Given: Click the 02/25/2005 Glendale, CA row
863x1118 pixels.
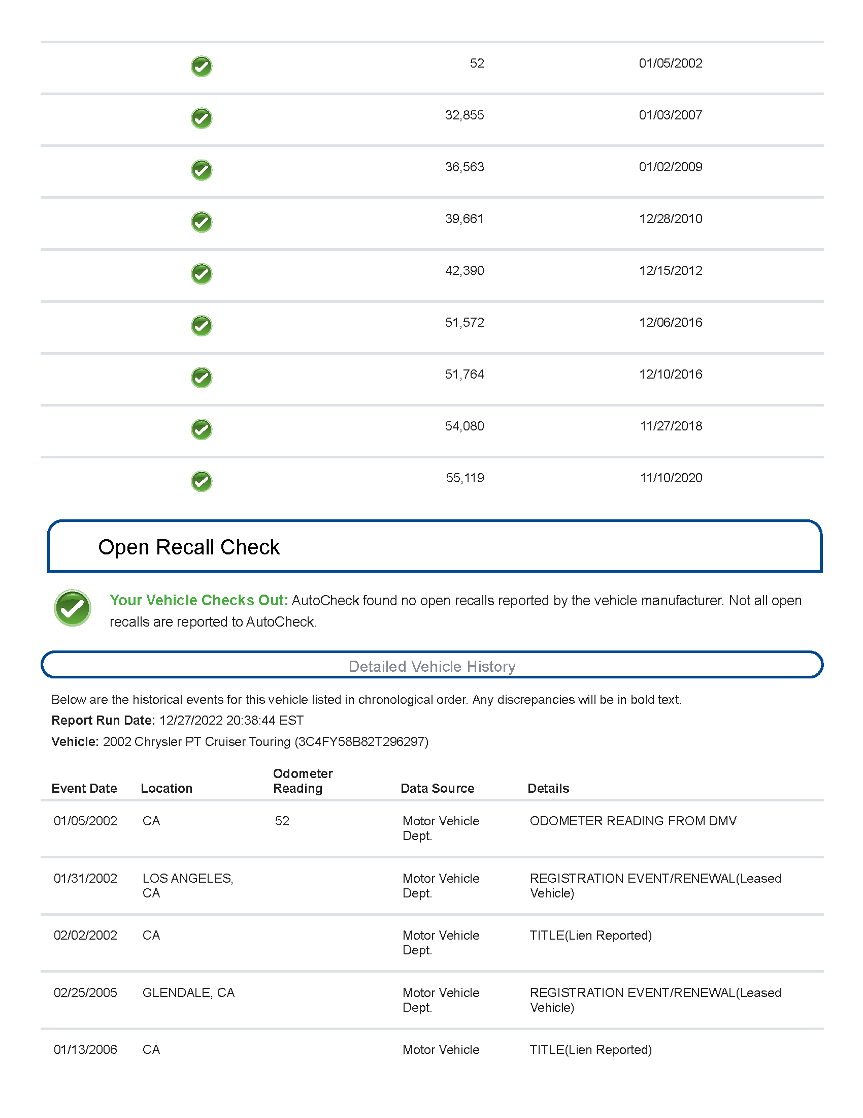Looking at the screenshot, I should tap(432, 1000).
